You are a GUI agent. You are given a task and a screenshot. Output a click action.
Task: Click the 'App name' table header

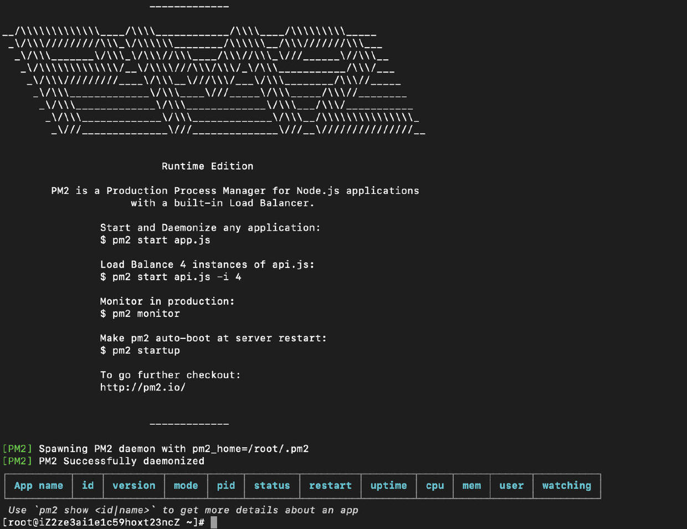38,486
